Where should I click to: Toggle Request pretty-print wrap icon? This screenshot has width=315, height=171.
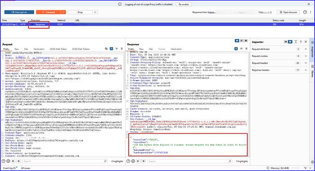(112, 49)
